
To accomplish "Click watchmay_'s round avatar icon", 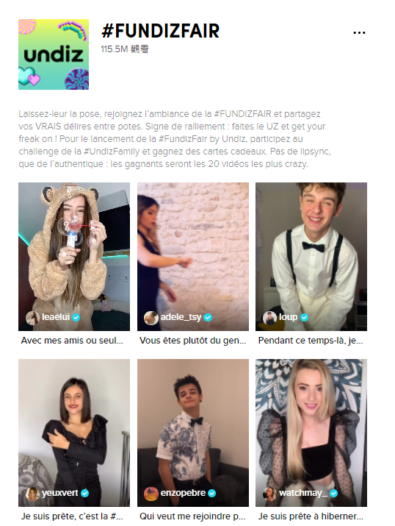I will pos(269,493).
